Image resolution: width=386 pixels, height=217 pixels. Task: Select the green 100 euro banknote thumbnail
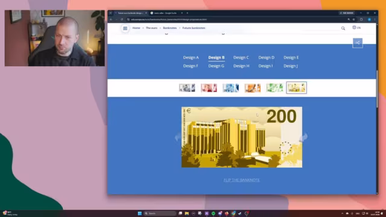(x=274, y=88)
